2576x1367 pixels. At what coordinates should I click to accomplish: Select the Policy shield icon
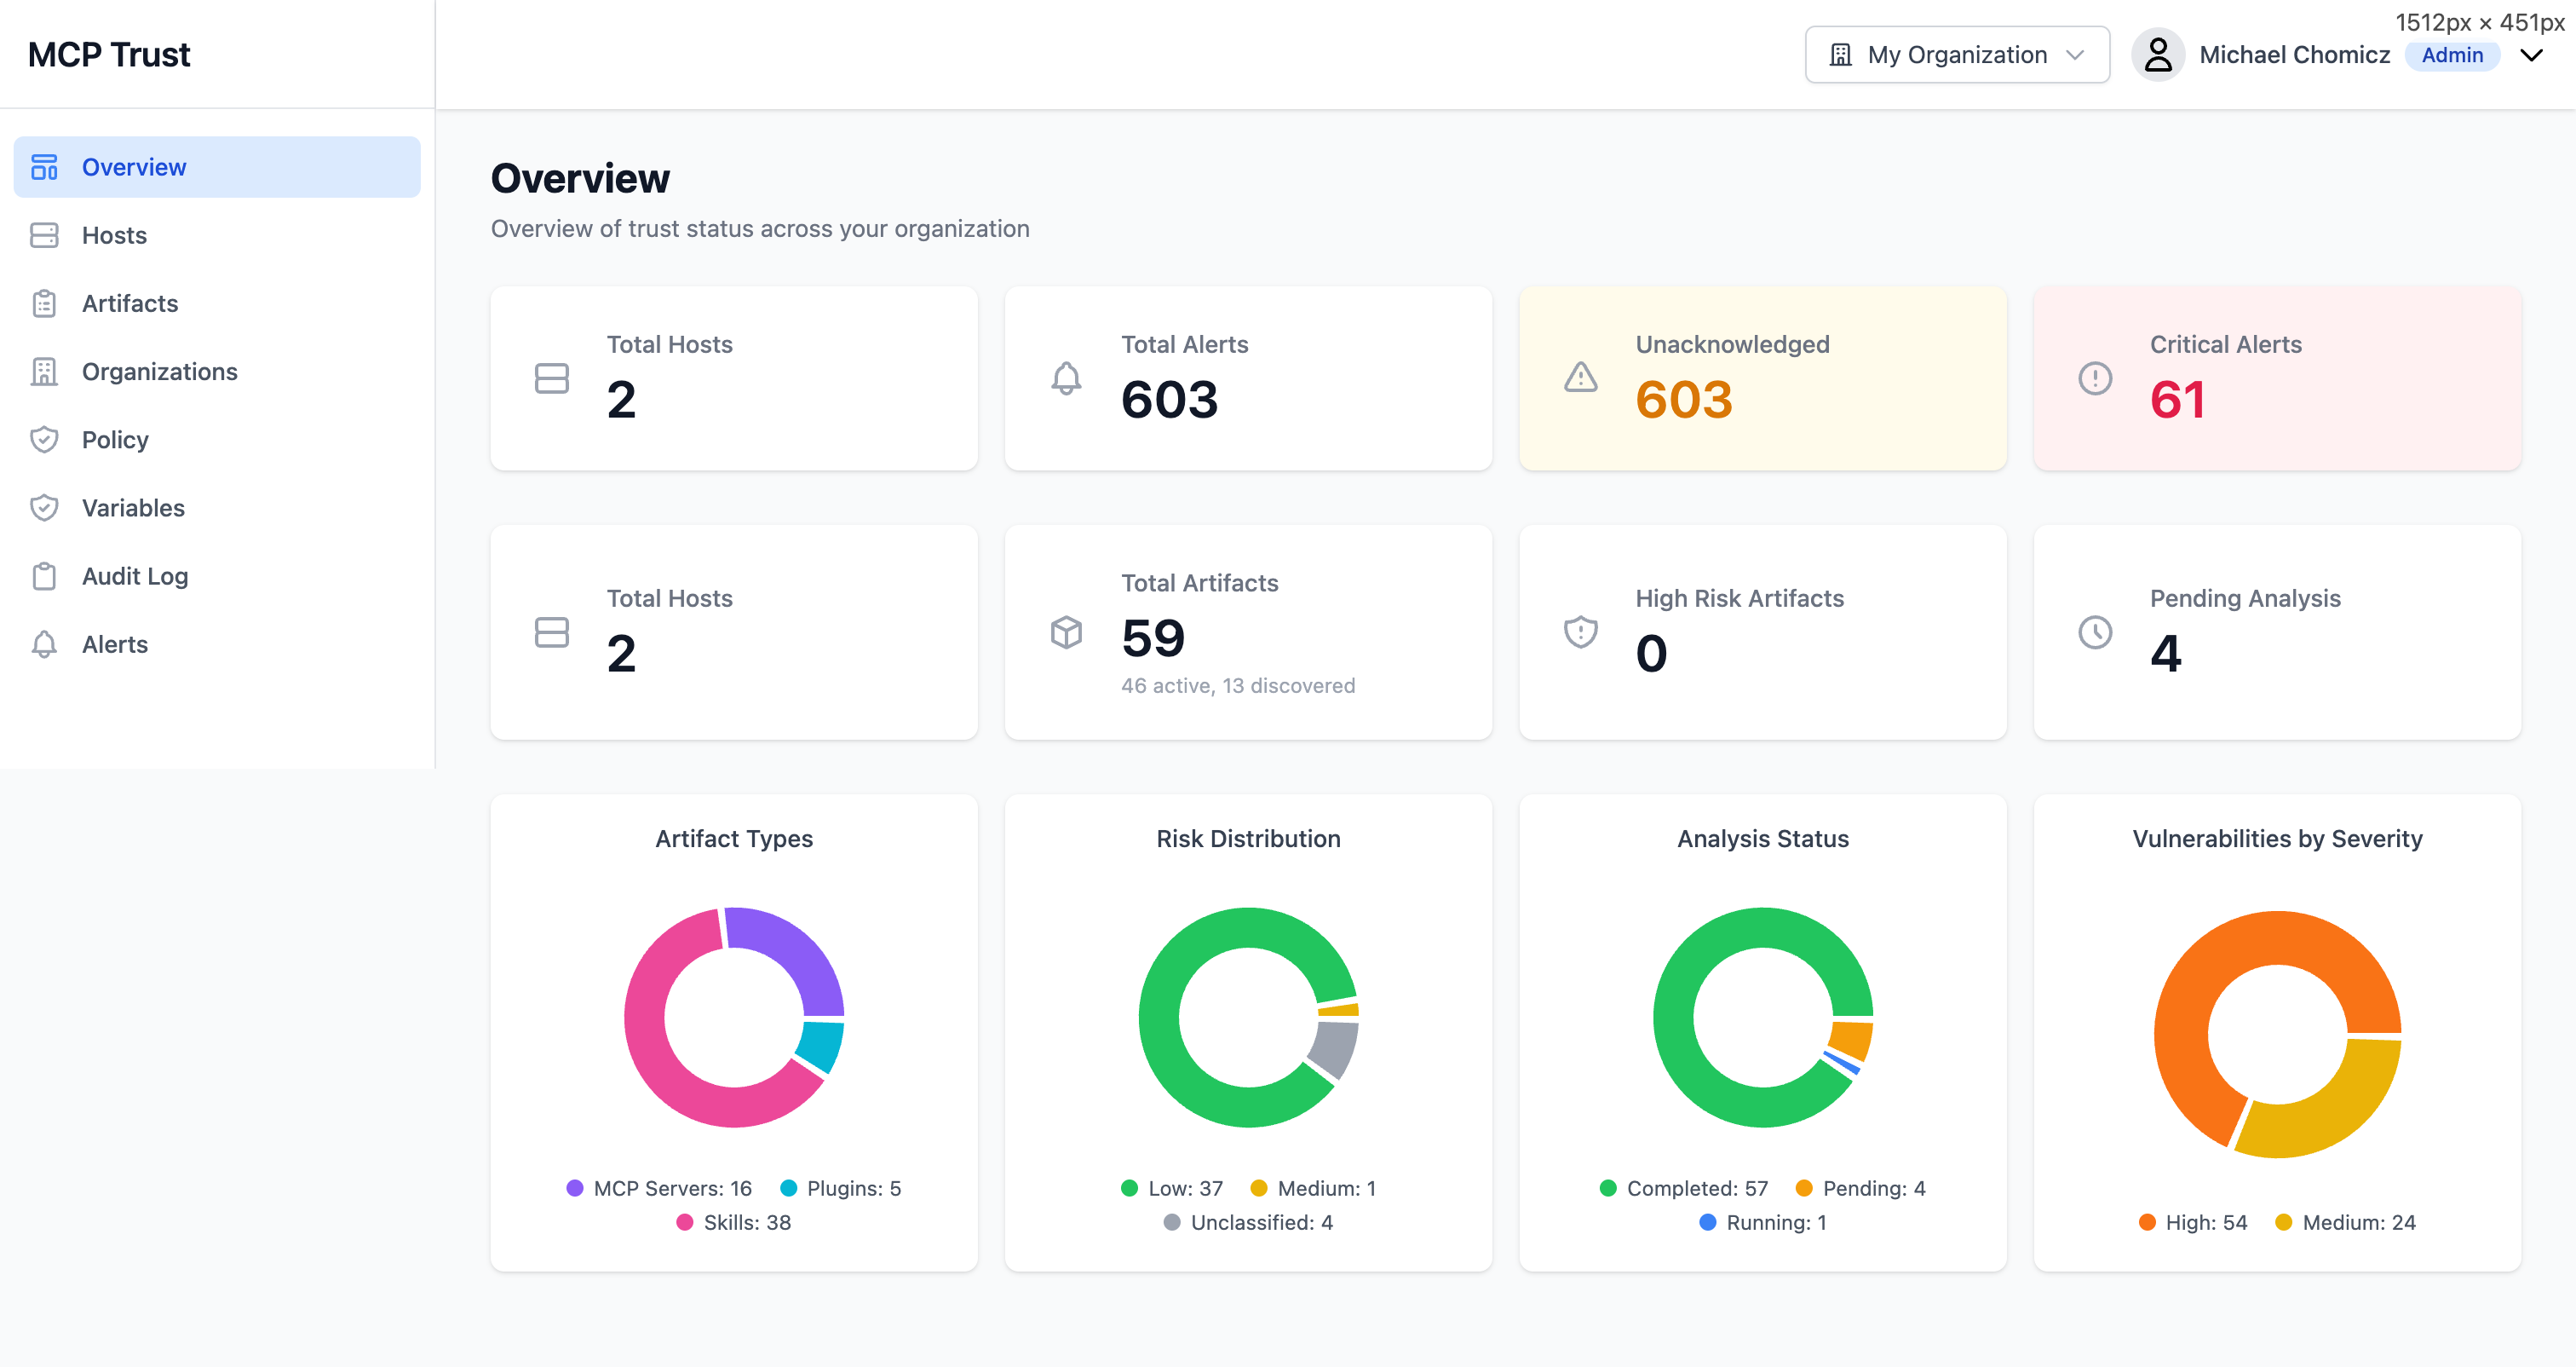point(44,439)
